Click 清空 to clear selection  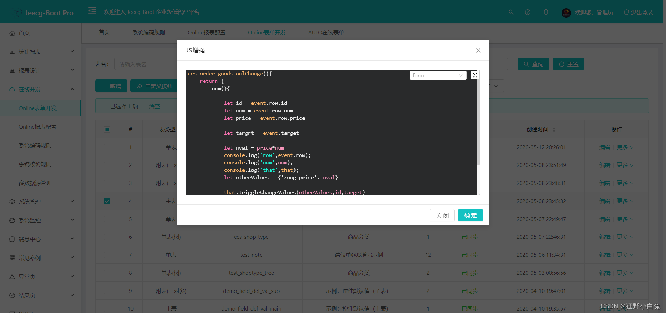click(x=154, y=106)
